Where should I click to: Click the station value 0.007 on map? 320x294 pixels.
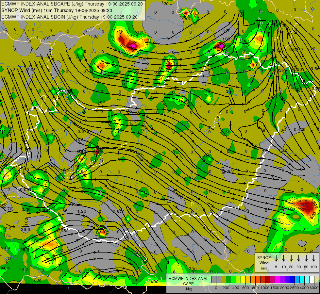click(228, 171)
